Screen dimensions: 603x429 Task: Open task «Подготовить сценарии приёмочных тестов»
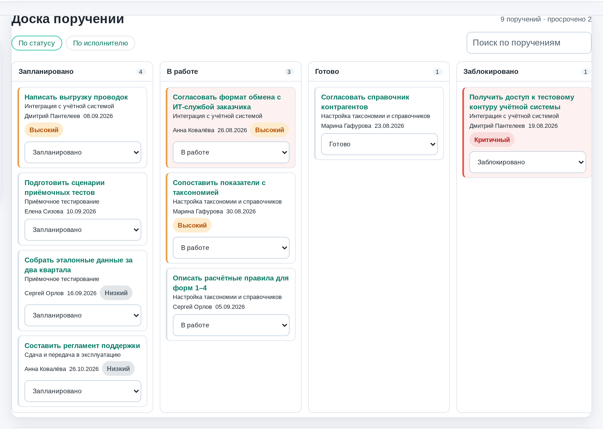pyautogui.click(x=65, y=188)
